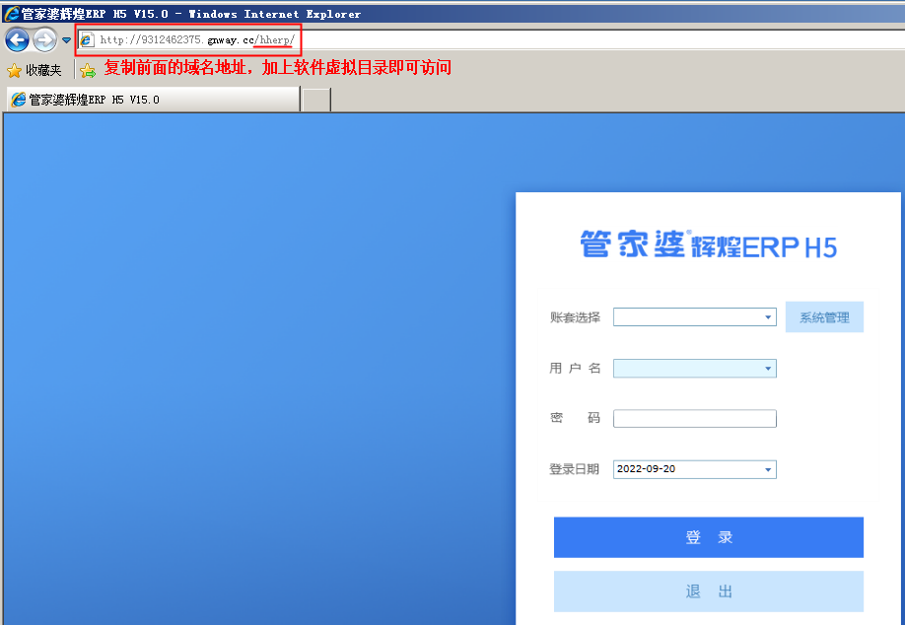Click the browser Forward arrow button
The height and width of the screenshot is (625, 905).
coord(44,39)
